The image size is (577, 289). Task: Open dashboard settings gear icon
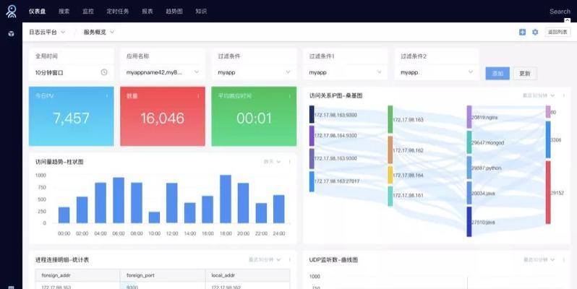535,32
